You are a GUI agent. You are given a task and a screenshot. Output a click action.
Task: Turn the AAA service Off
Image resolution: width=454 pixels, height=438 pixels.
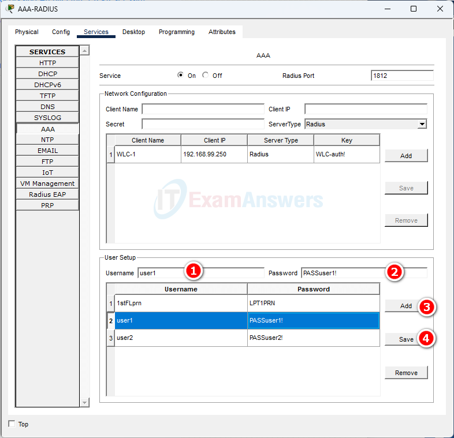[x=205, y=75]
